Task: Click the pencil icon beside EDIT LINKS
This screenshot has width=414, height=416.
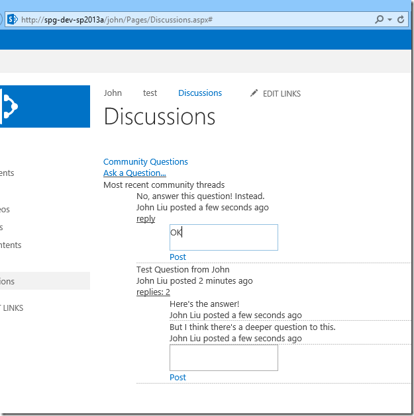Action: point(254,94)
